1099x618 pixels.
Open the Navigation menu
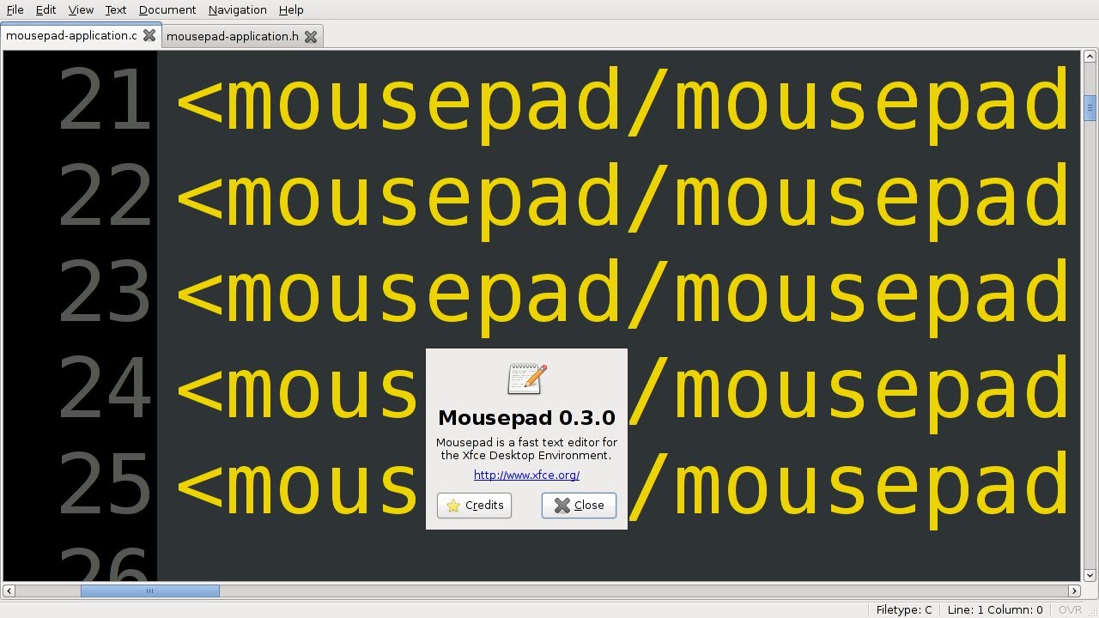point(238,9)
